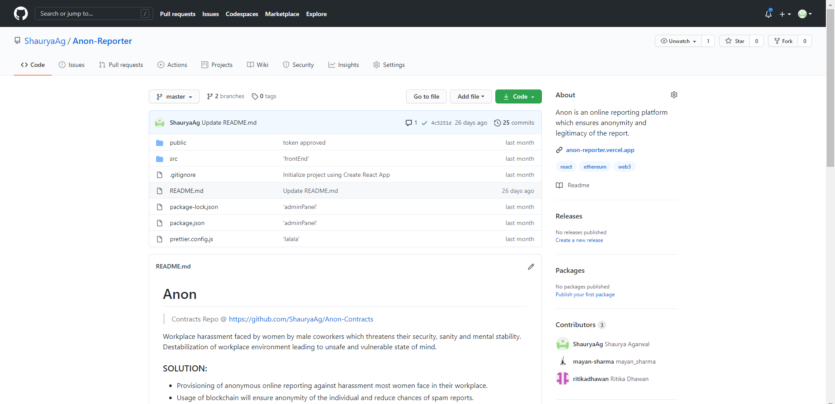The image size is (835, 404).
Task: Open the README.md file row
Action: coord(345,191)
